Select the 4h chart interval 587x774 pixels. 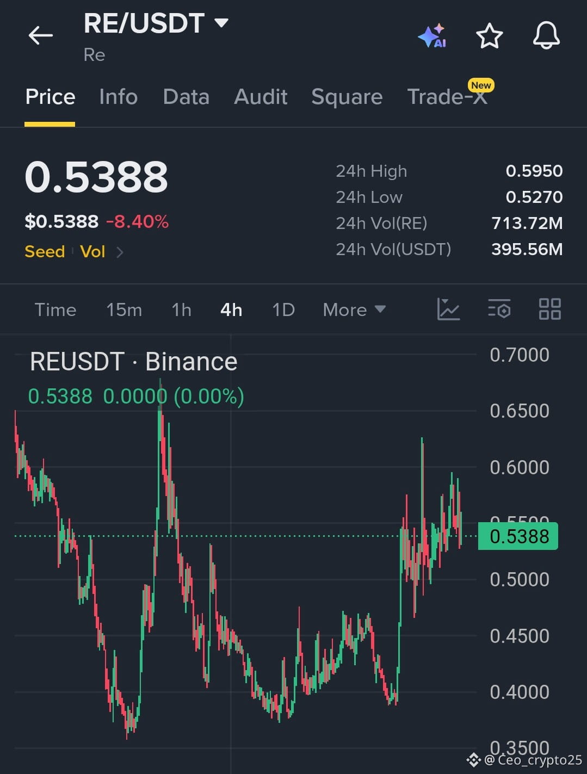pos(231,309)
